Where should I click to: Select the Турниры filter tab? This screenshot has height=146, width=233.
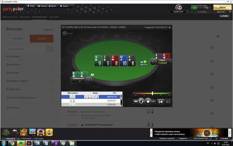click(42, 39)
